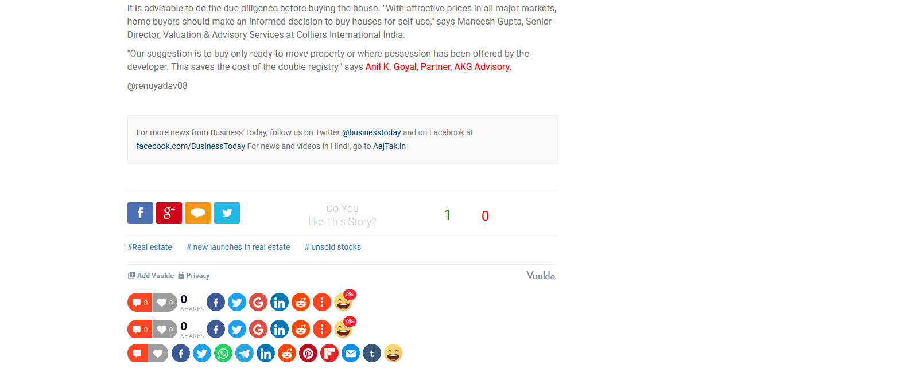908x384 pixels.
Task: Share through the Flipboard icon
Action: pyautogui.click(x=329, y=353)
